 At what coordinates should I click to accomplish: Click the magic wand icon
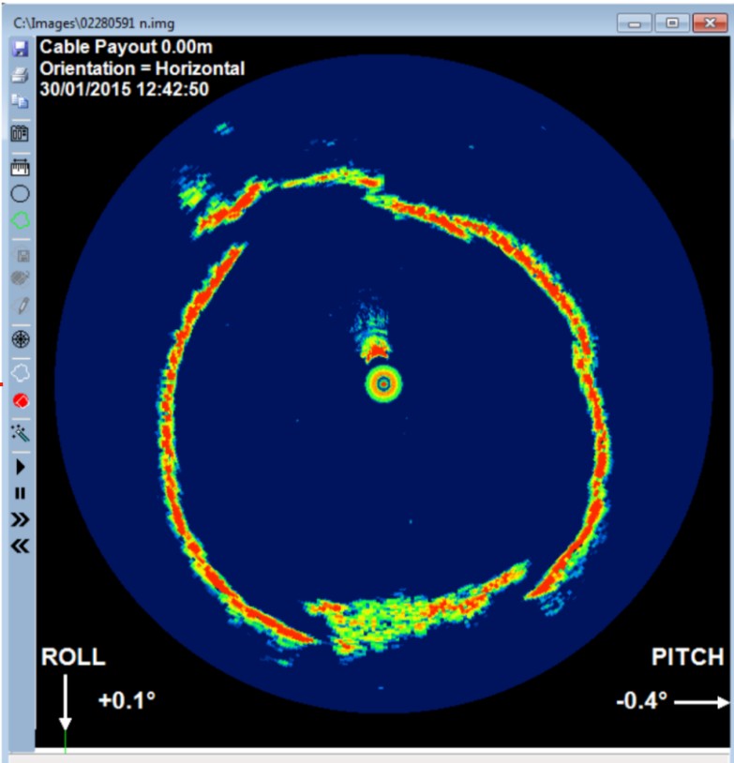pyautogui.click(x=21, y=433)
